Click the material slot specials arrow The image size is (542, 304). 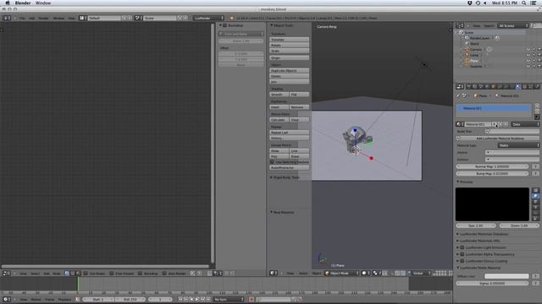click(537, 117)
